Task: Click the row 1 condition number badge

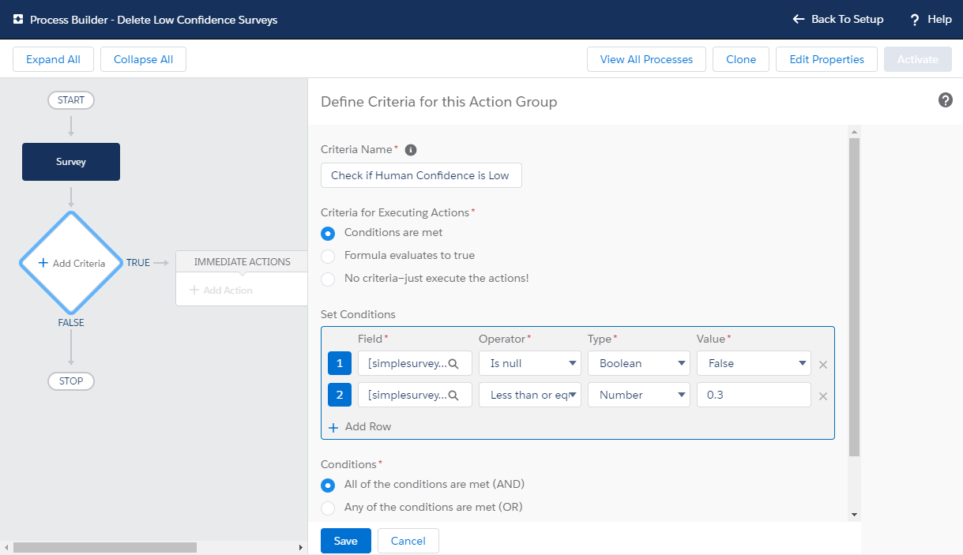Action: click(x=340, y=363)
